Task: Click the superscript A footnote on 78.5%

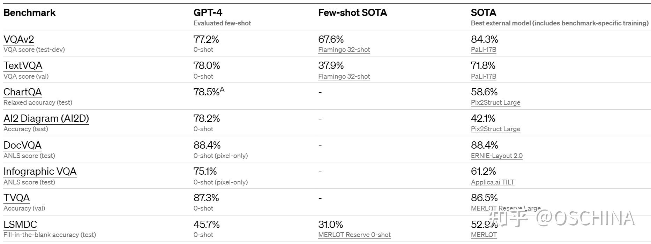Action: 222,90
